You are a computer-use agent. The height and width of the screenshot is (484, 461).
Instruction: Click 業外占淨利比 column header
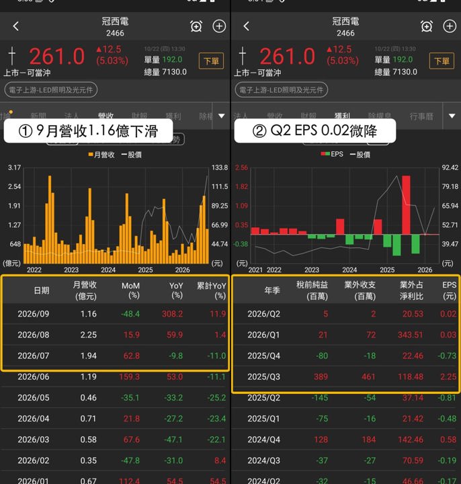pyautogui.click(x=411, y=290)
